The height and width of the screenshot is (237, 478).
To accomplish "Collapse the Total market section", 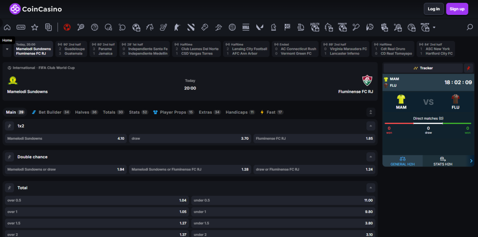I will [371, 188].
